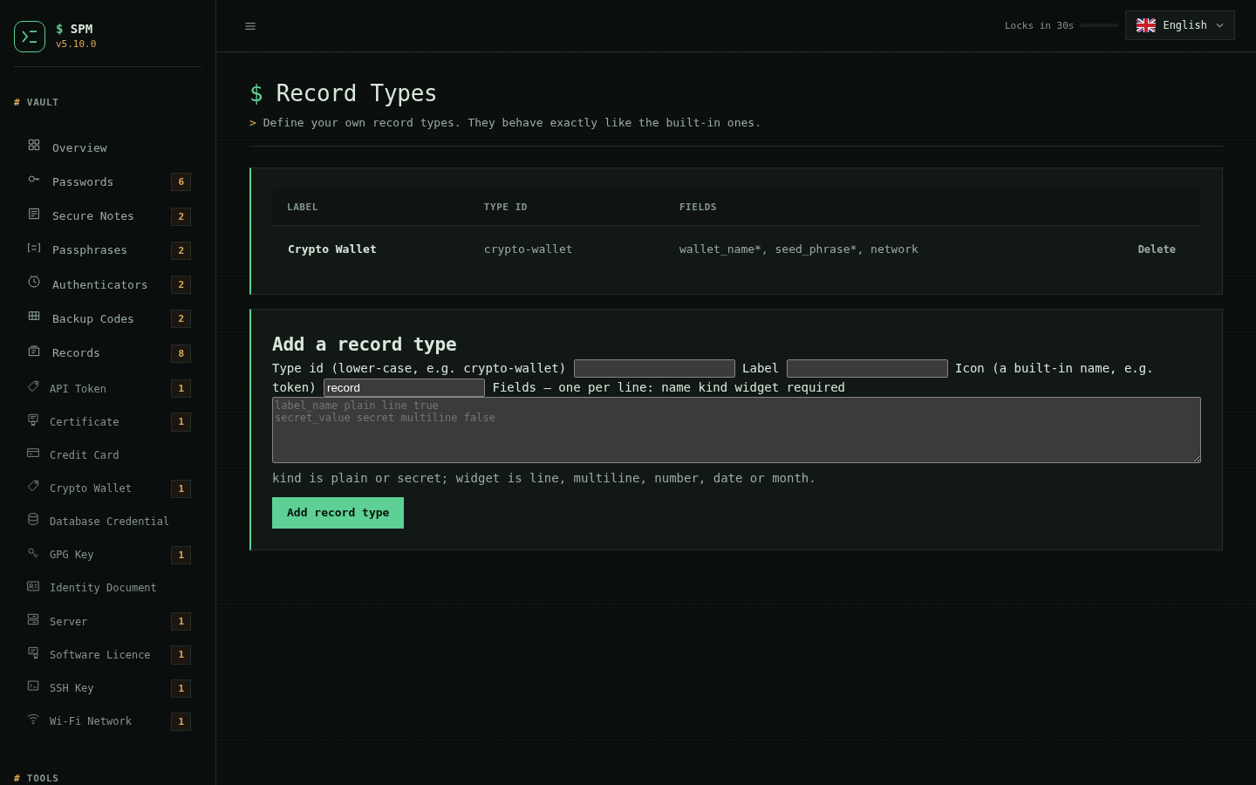Open Software Licence records

point(108,654)
